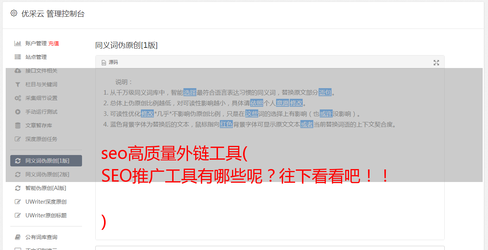The image size is (488, 250).
Task: Click the 公有词库查询 book icon
Action: (18, 237)
